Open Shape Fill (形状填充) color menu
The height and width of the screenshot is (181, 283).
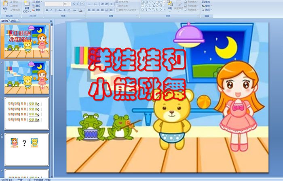click(192, 2)
